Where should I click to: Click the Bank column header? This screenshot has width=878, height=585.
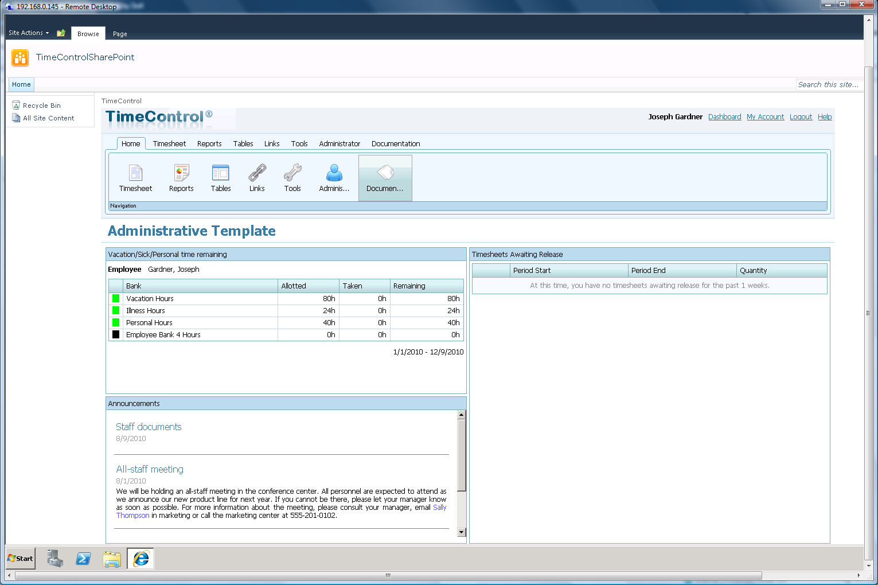tap(200, 286)
